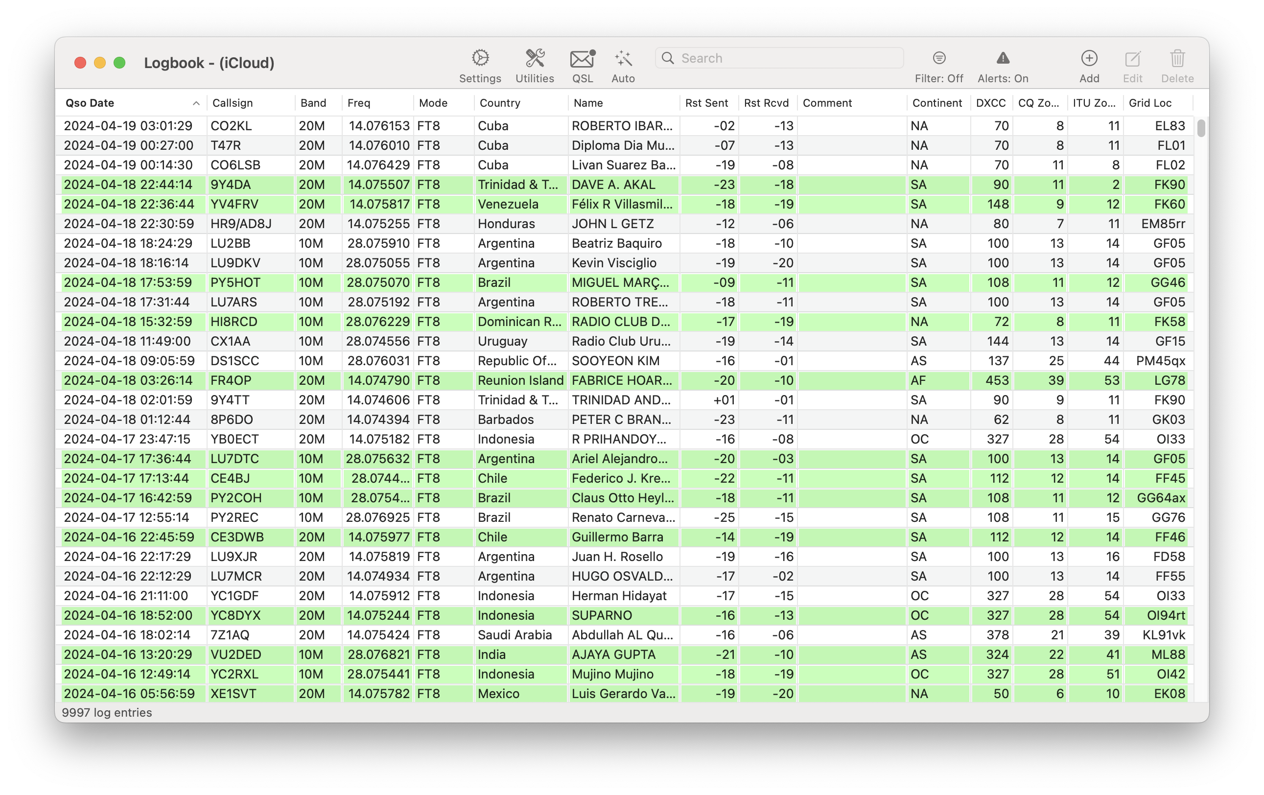Select the T47R callsign entry
Screen dimensions: 1264x795
click(624, 145)
